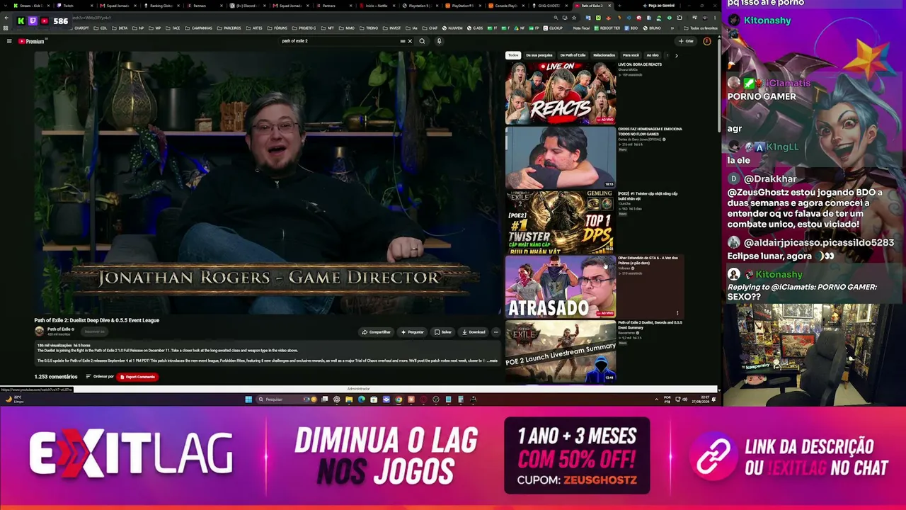Open the Path of Exile channel name
The height and width of the screenshot is (510, 906).
click(x=59, y=329)
